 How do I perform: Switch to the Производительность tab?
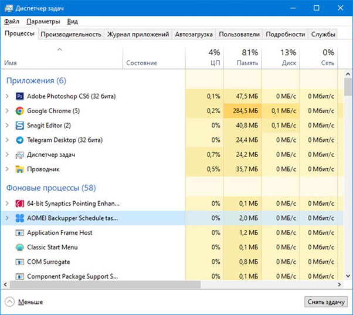pos(71,35)
